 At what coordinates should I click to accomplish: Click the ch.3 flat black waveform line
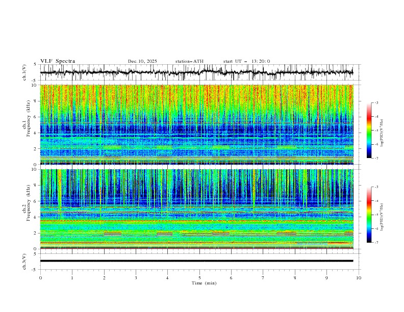coord(196,261)
